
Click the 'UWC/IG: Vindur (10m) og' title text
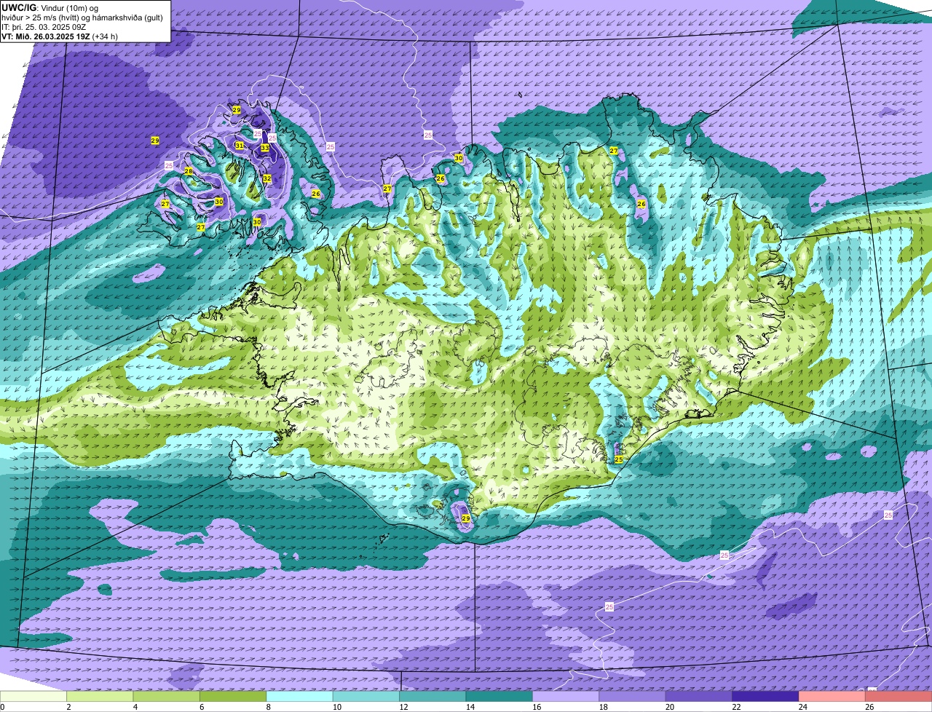50,8
